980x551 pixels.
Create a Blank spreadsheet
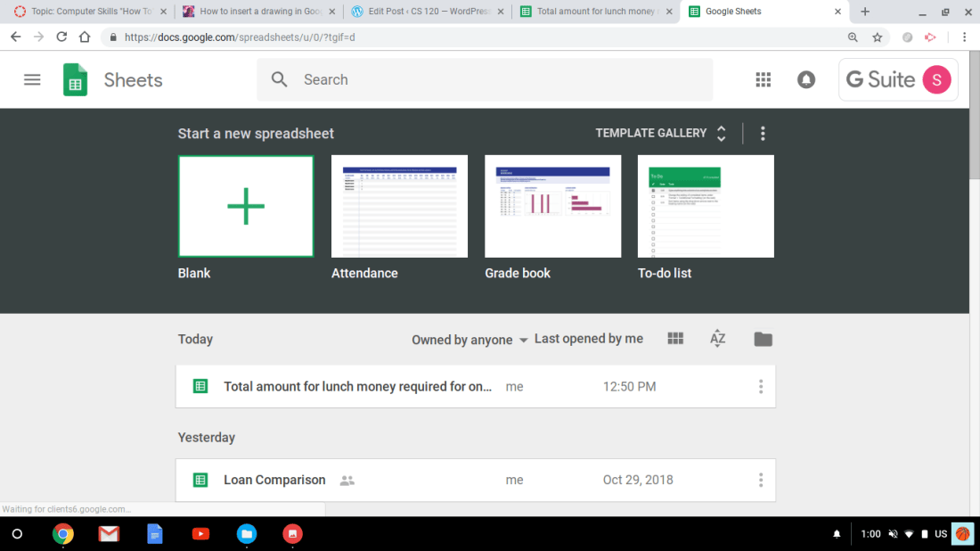point(246,206)
